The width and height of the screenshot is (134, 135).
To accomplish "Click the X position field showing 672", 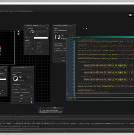I will 33,49.
